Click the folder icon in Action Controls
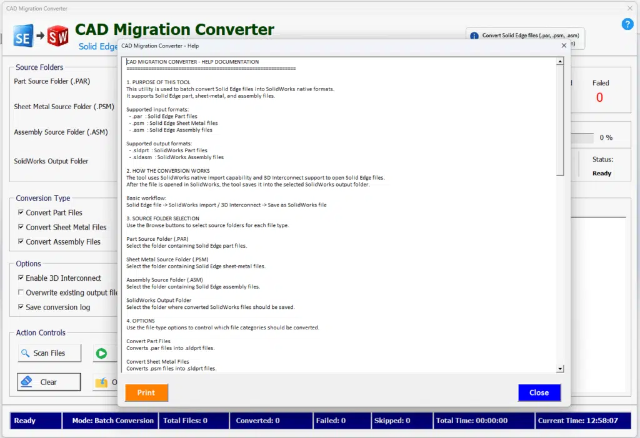Screen dimensions: 640x438 [x=101, y=382]
